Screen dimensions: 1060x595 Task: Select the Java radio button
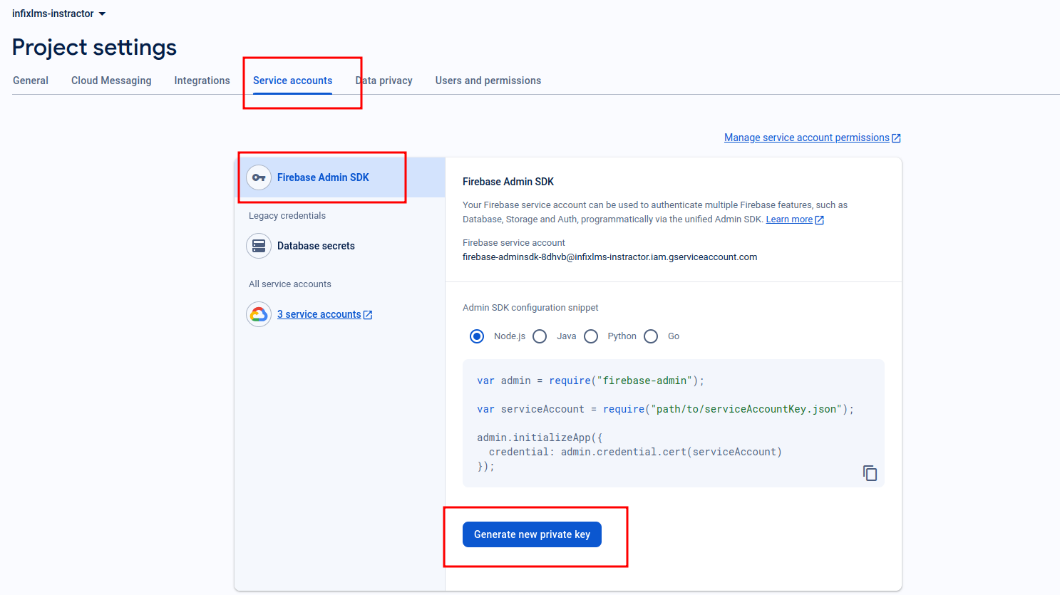540,336
